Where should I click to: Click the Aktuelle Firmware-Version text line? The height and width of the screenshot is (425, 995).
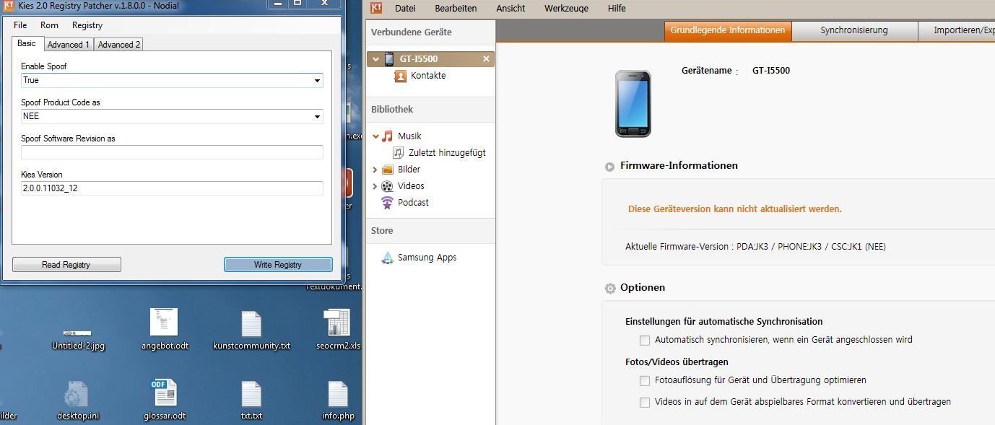point(755,247)
